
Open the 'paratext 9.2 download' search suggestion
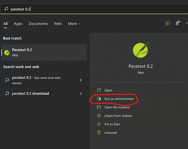coord(44,93)
